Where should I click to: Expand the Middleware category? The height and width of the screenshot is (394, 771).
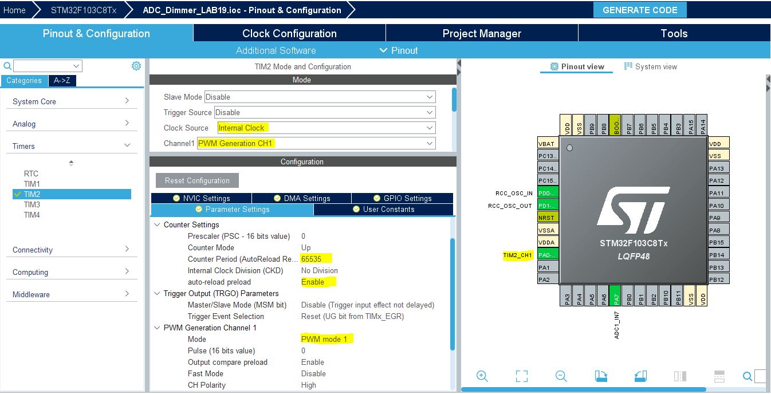tap(72, 294)
